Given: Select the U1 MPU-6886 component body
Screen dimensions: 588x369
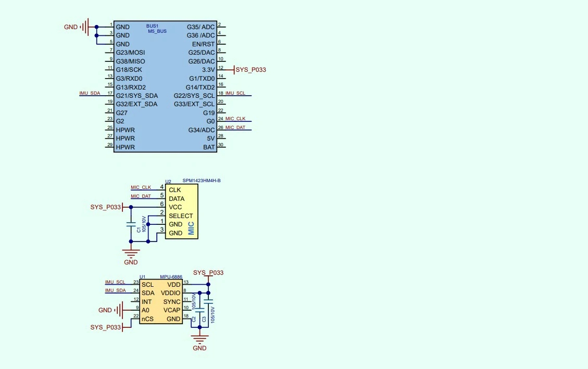Looking at the screenshot, I should pyautogui.click(x=160, y=302).
